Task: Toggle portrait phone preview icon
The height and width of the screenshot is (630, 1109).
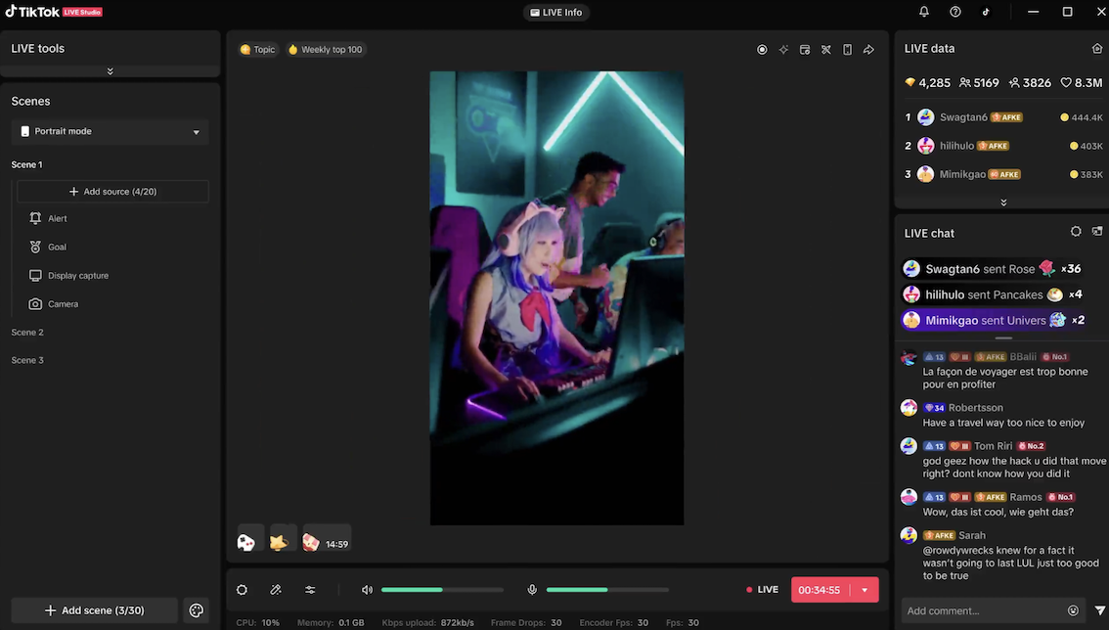Action: click(847, 50)
